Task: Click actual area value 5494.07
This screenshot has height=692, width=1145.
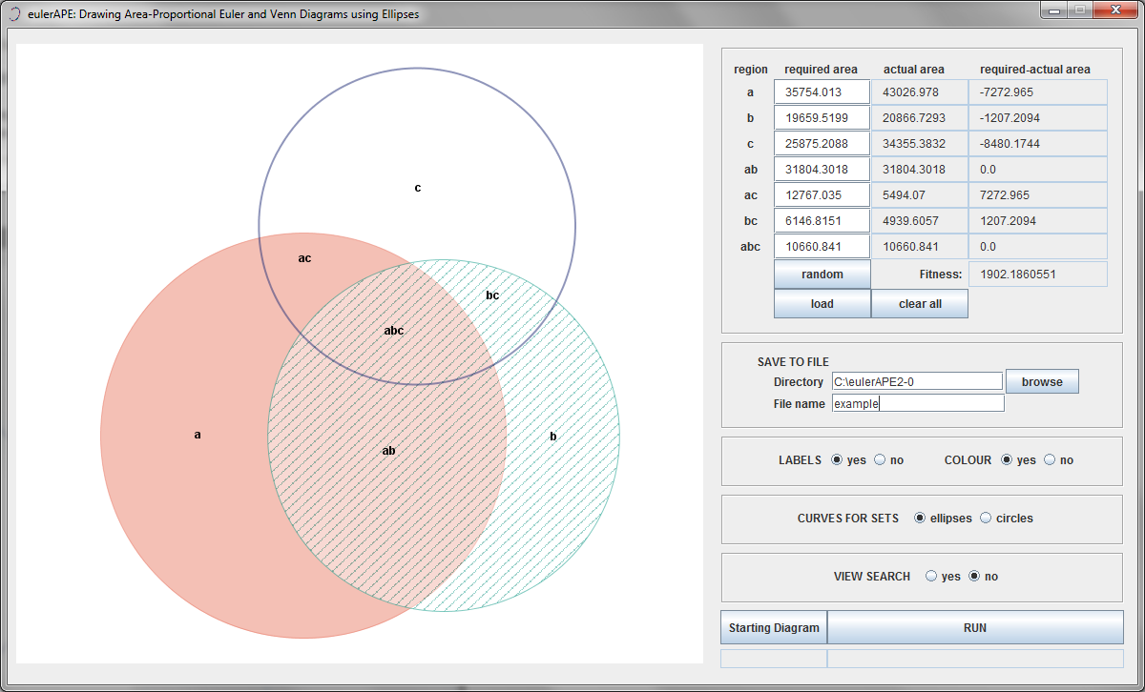Action: point(920,195)
